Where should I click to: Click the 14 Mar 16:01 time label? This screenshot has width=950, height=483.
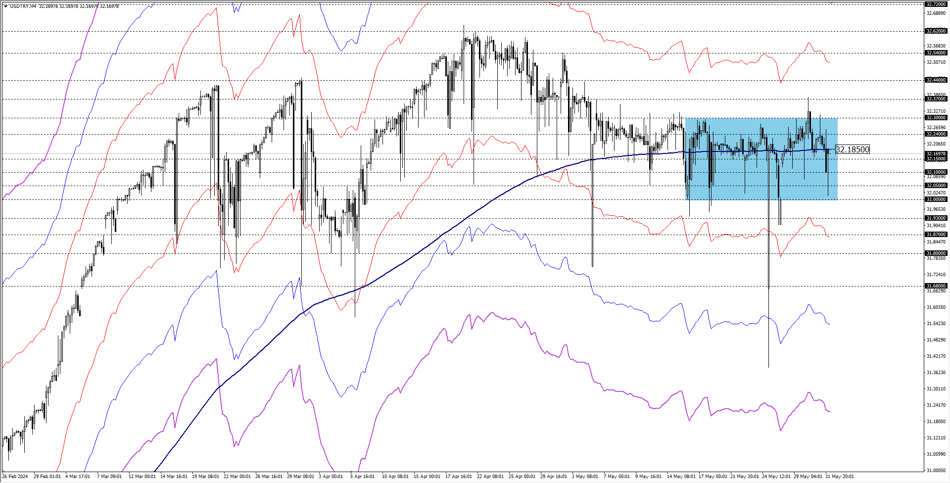pos(174,477)
